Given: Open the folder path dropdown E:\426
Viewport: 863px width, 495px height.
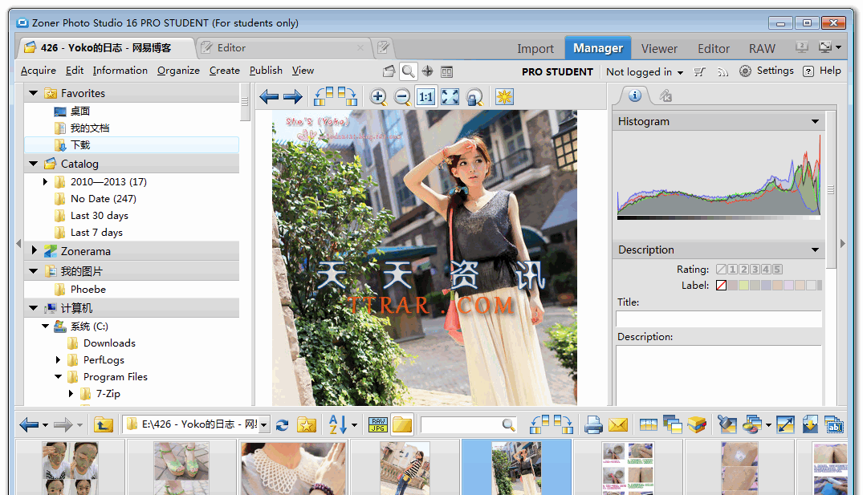Looking at the screenshot, I should [264, 424].
